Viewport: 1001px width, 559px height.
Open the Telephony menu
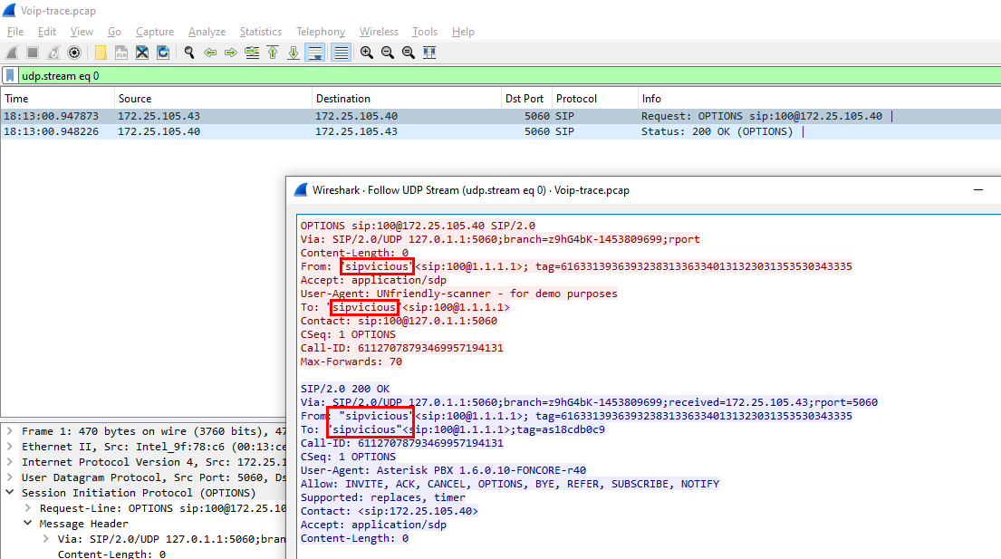click(x=321, y=32)
